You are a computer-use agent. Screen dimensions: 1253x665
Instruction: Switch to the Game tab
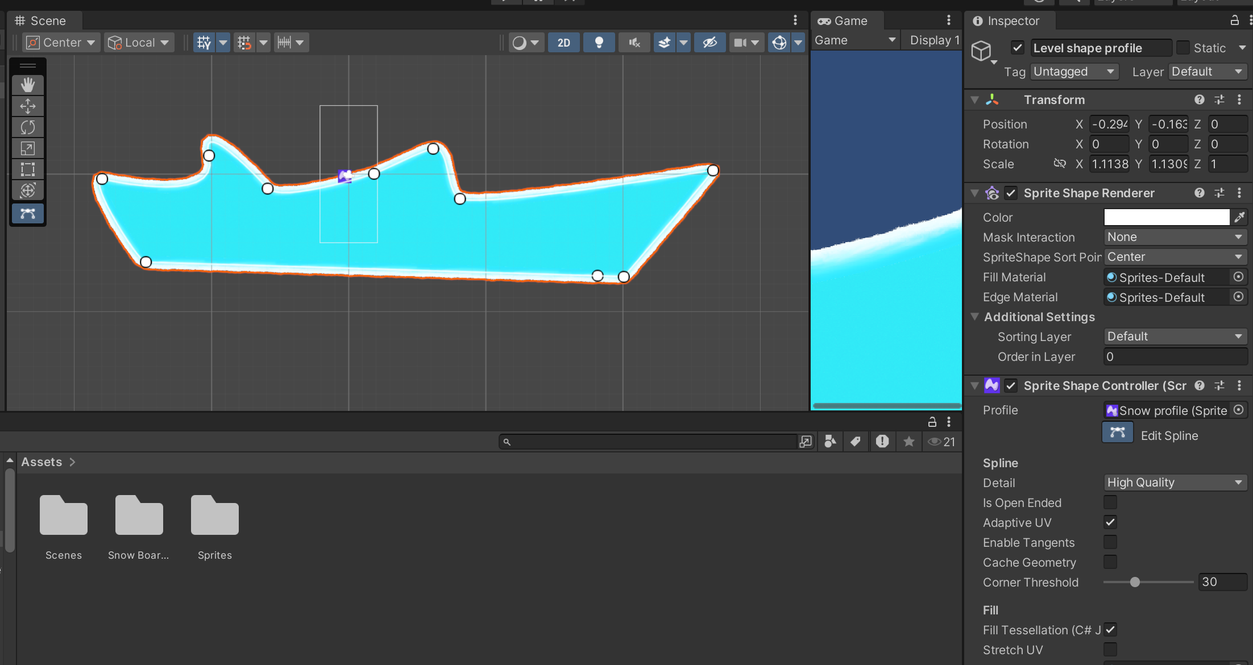click(x=843, y=21)
